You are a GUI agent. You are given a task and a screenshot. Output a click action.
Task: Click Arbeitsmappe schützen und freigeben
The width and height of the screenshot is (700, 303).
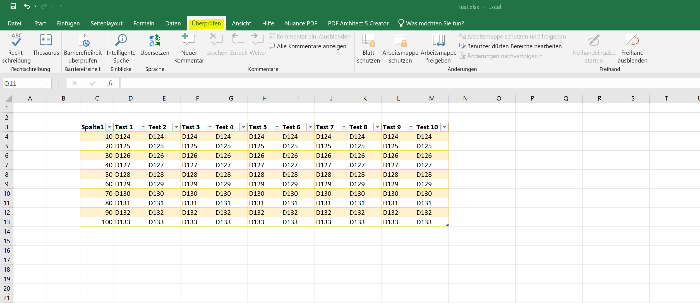[513, 37]
